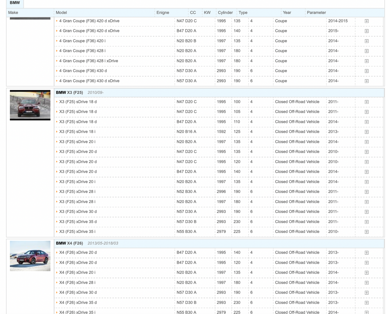Click plus icon for X3 xDrive 30 d
The image size is (386, 314).
(366, 212)
